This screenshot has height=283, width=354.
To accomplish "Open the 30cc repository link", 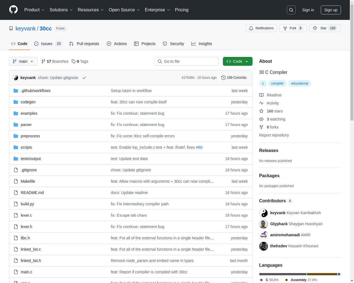I will coord(46,28).
